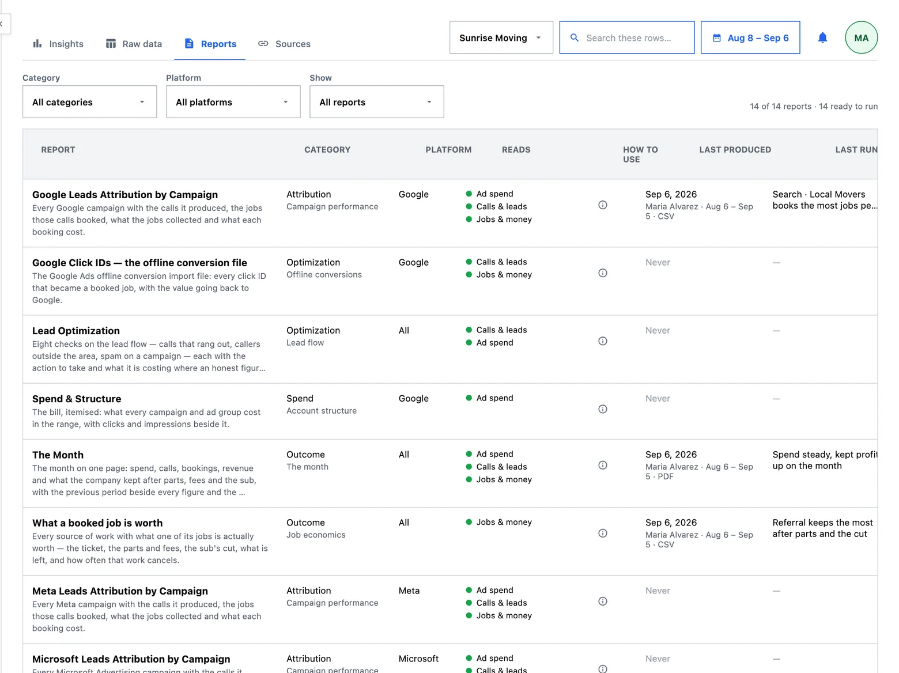Click the Insights bar chart icon
The height and width of the screenshot is (673, 899).
point(37,43)
